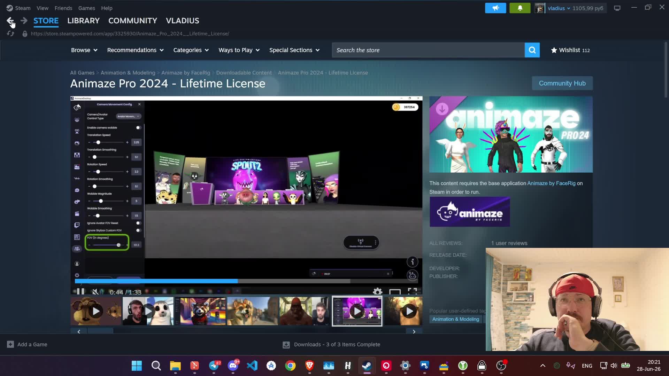Viewport: 669px width, 376px height.
Task: Click the Animation & Modeling tag
Action: click(x=456, y=319)
